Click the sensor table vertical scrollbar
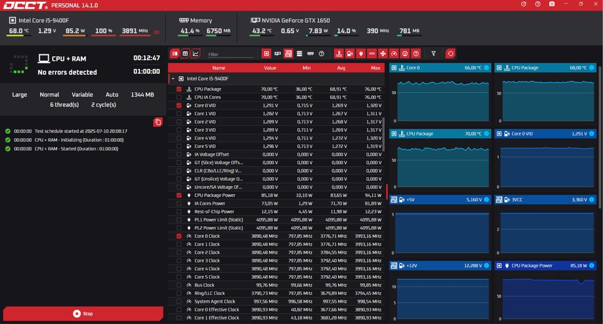 (384, 135)
